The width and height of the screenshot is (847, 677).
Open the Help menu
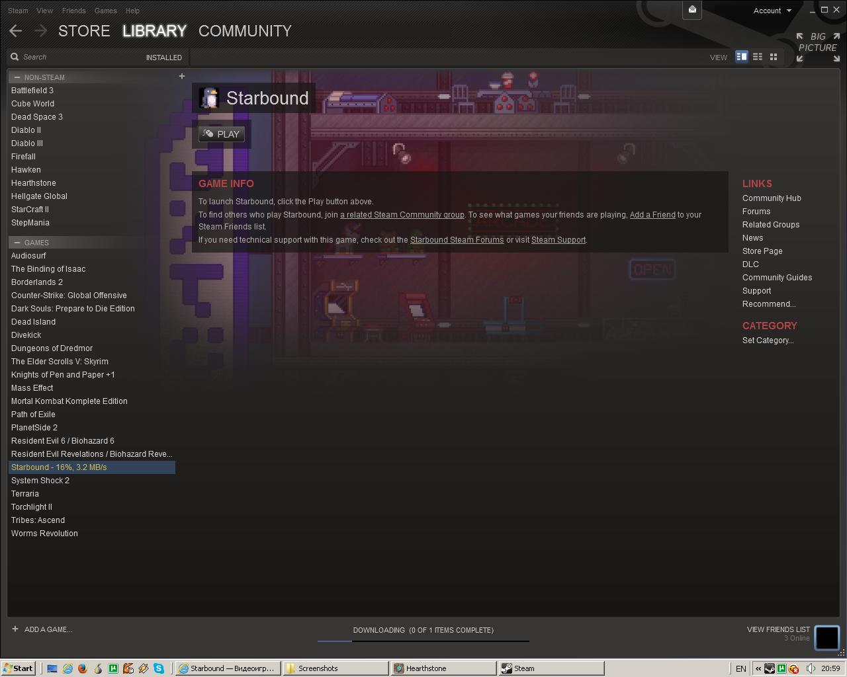pyautogui.click(x=132, y=11)
